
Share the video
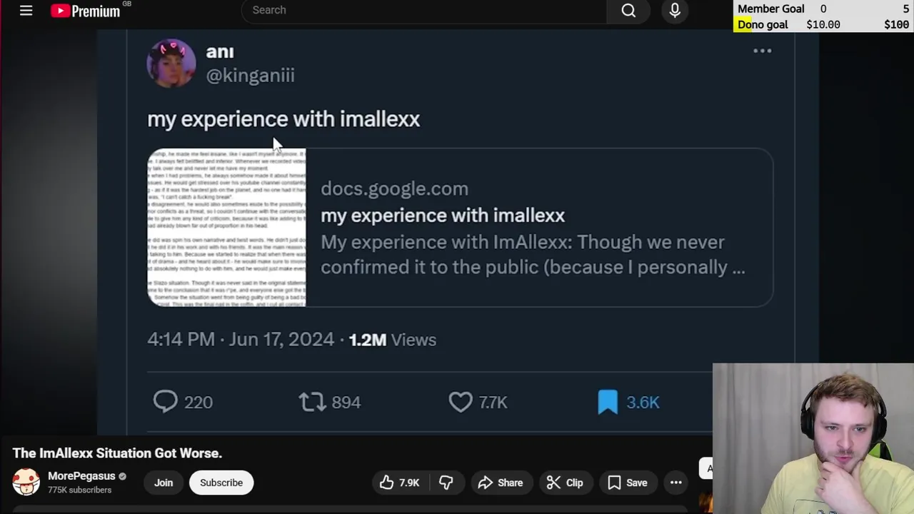tap(501, 483)
